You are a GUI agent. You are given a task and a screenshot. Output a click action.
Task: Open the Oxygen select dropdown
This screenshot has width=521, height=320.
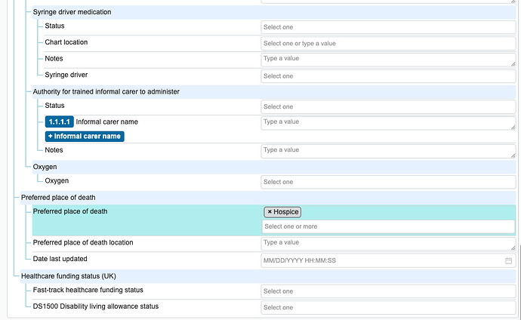(x=388, y=182)
